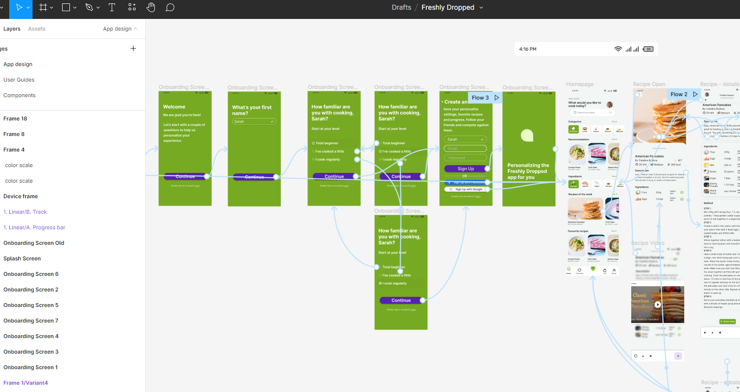Image resolution: width=740 pixels, height=392 pixels.
Task: Activate the Hand tool
Action: 151,7
